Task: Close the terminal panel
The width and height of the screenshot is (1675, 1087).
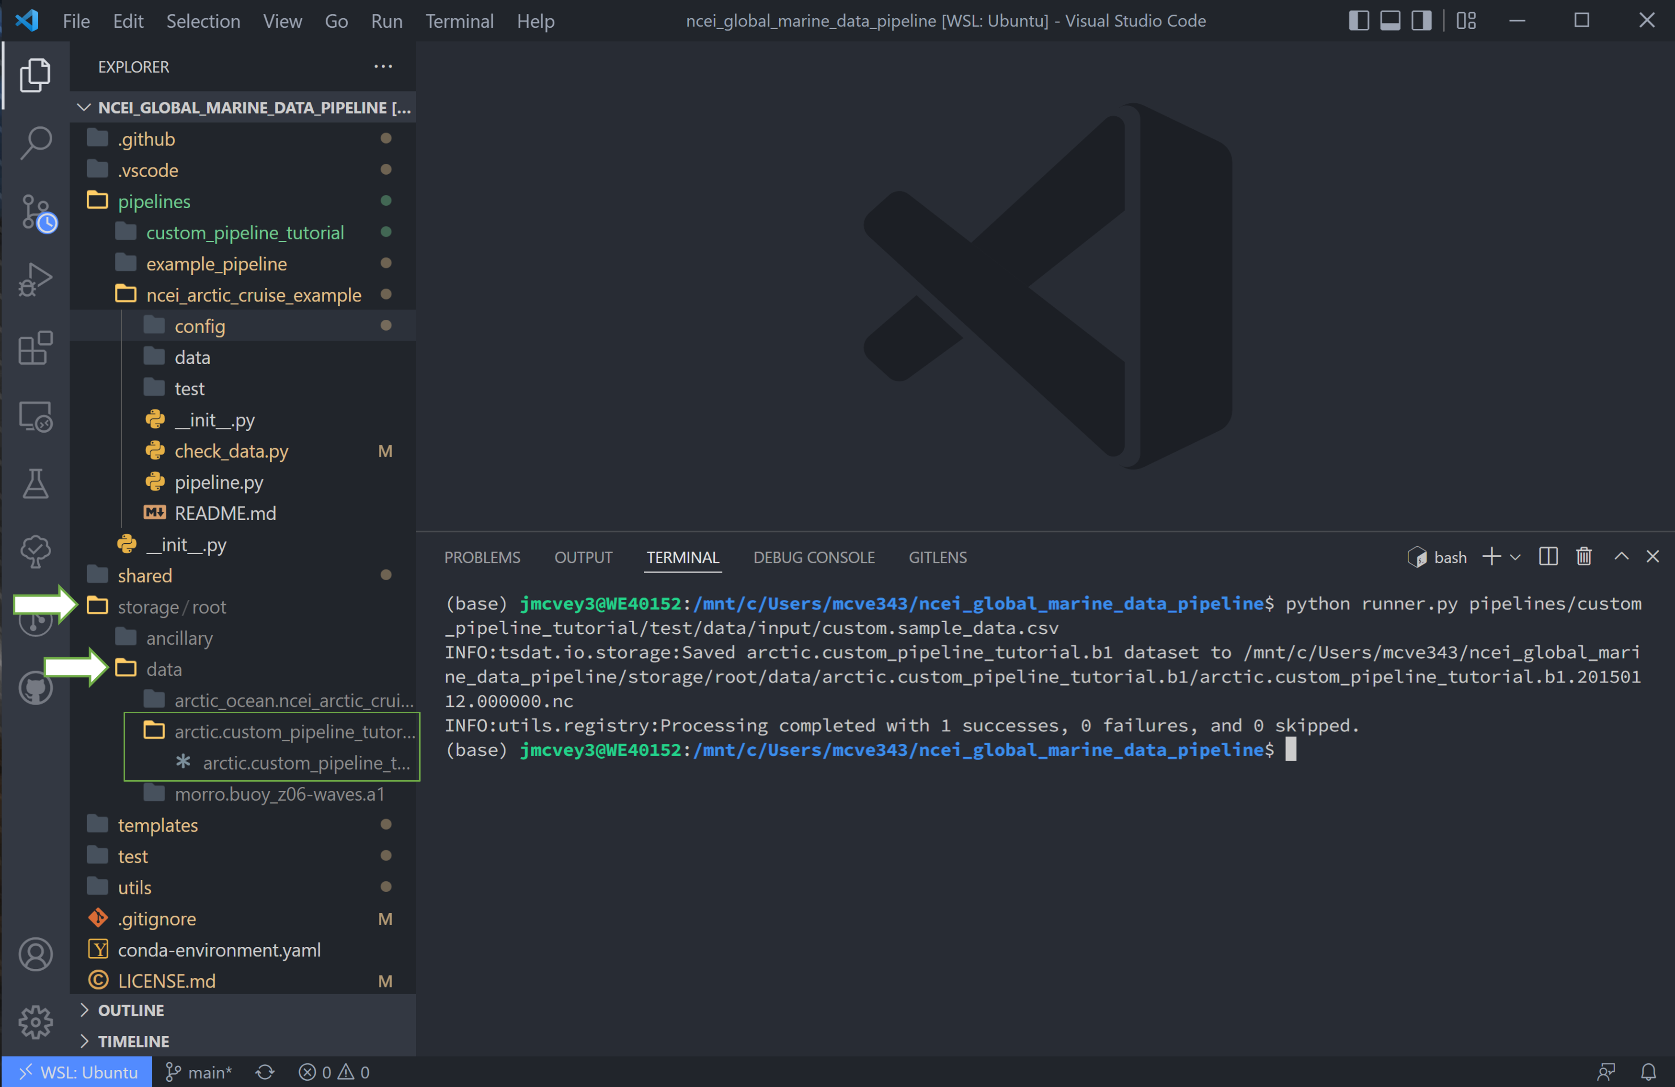Action: pyautogui.click(x=1652, y=557)
